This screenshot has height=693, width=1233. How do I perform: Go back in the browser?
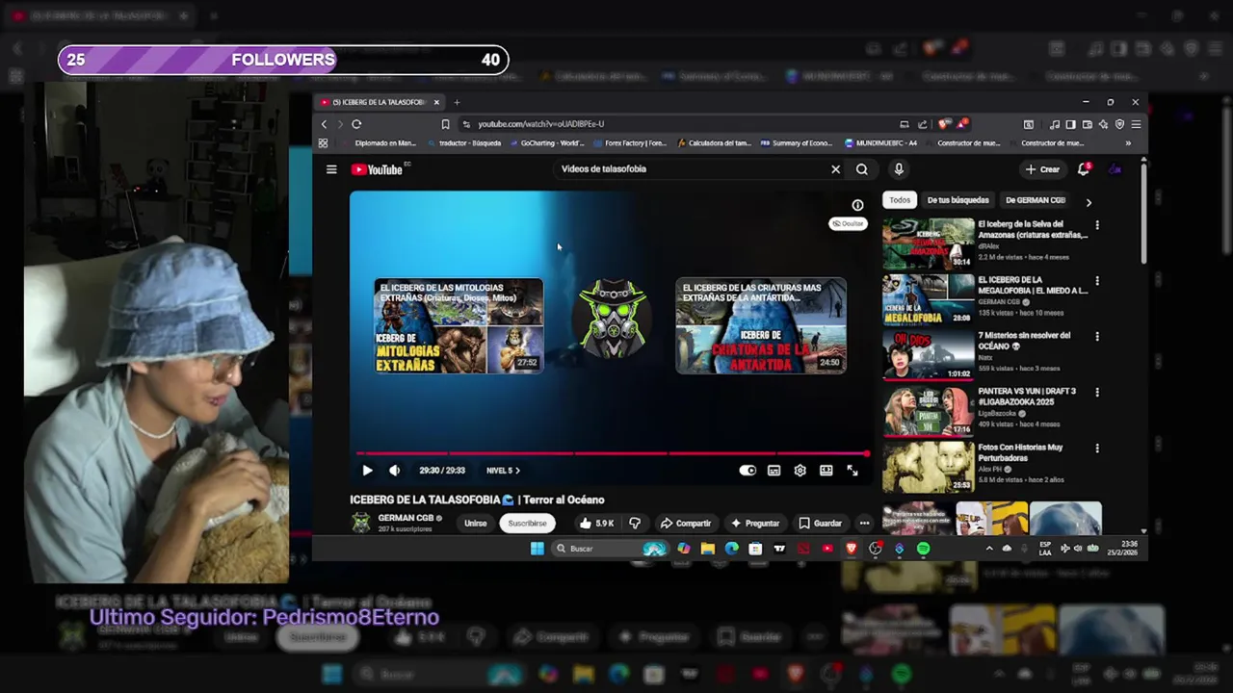pos(324,124)
